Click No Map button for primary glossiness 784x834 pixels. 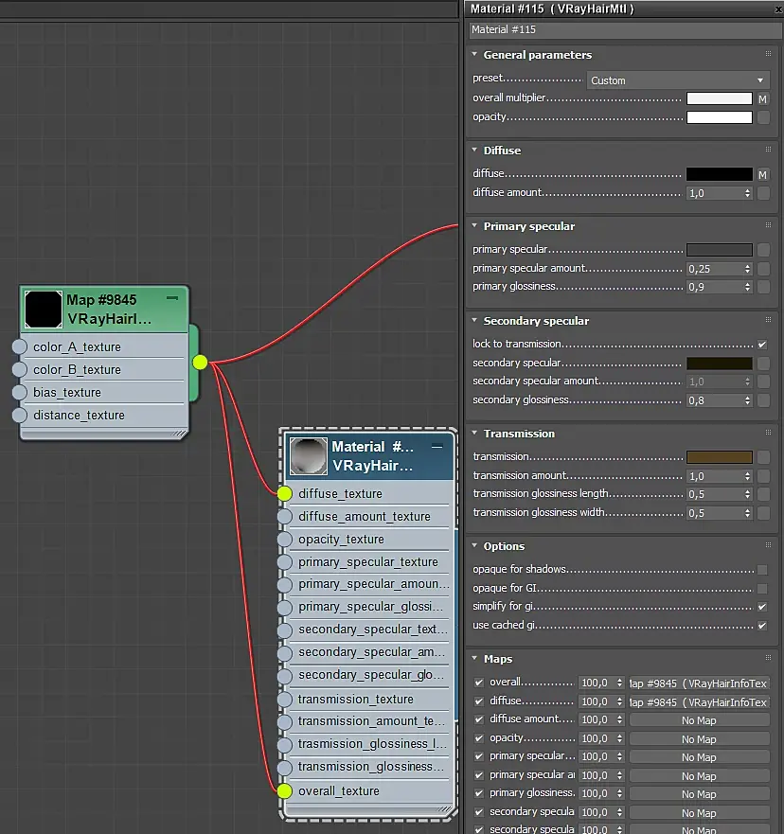pos(700,794)
